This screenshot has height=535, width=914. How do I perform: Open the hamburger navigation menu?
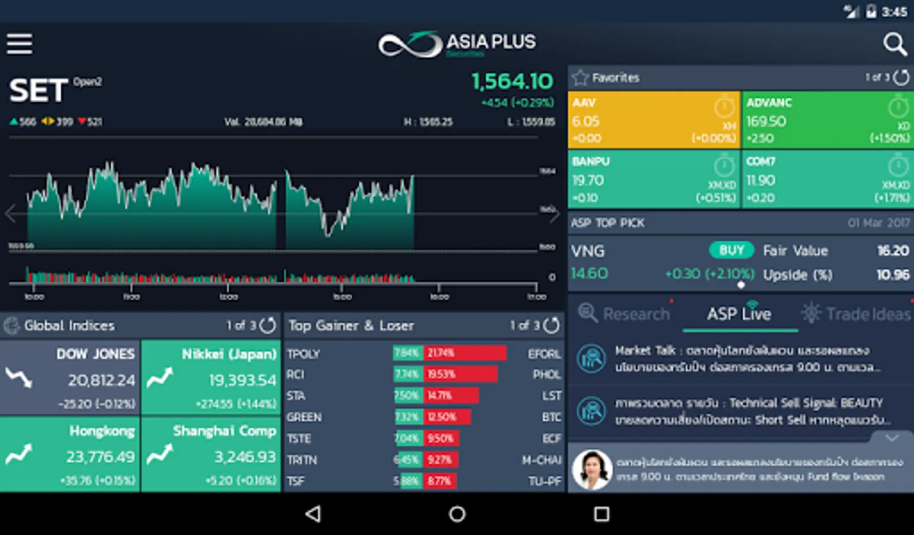click(x=20, y=44)
